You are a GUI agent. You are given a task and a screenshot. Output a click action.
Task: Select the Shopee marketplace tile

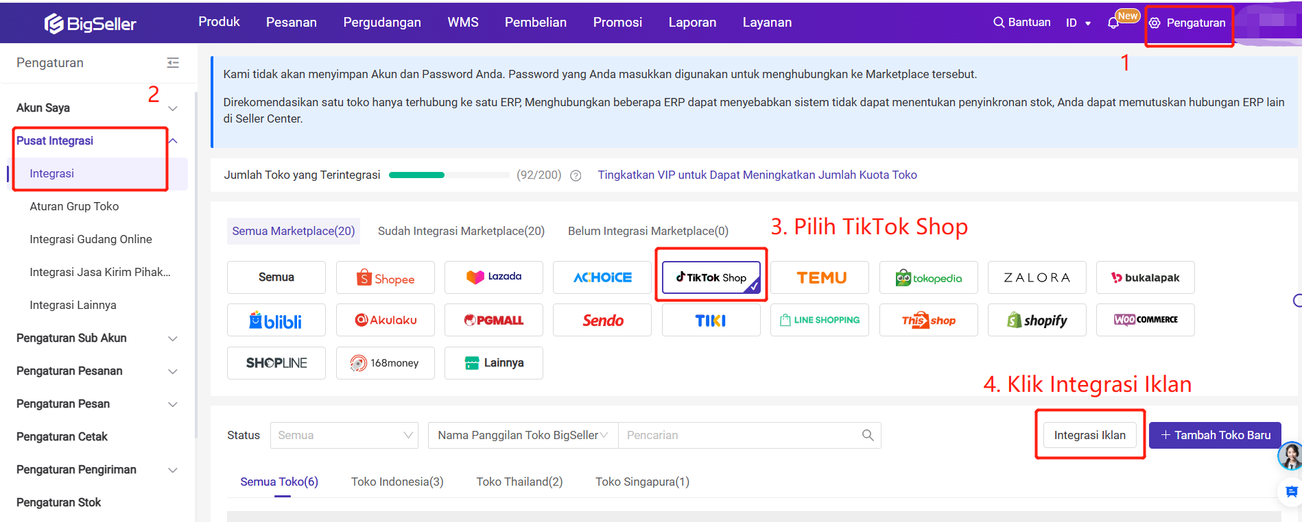[x=386, y=277]
